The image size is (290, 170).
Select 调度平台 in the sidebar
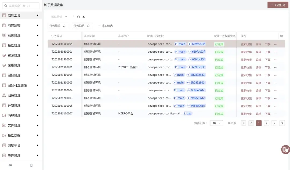pos(21,145)
